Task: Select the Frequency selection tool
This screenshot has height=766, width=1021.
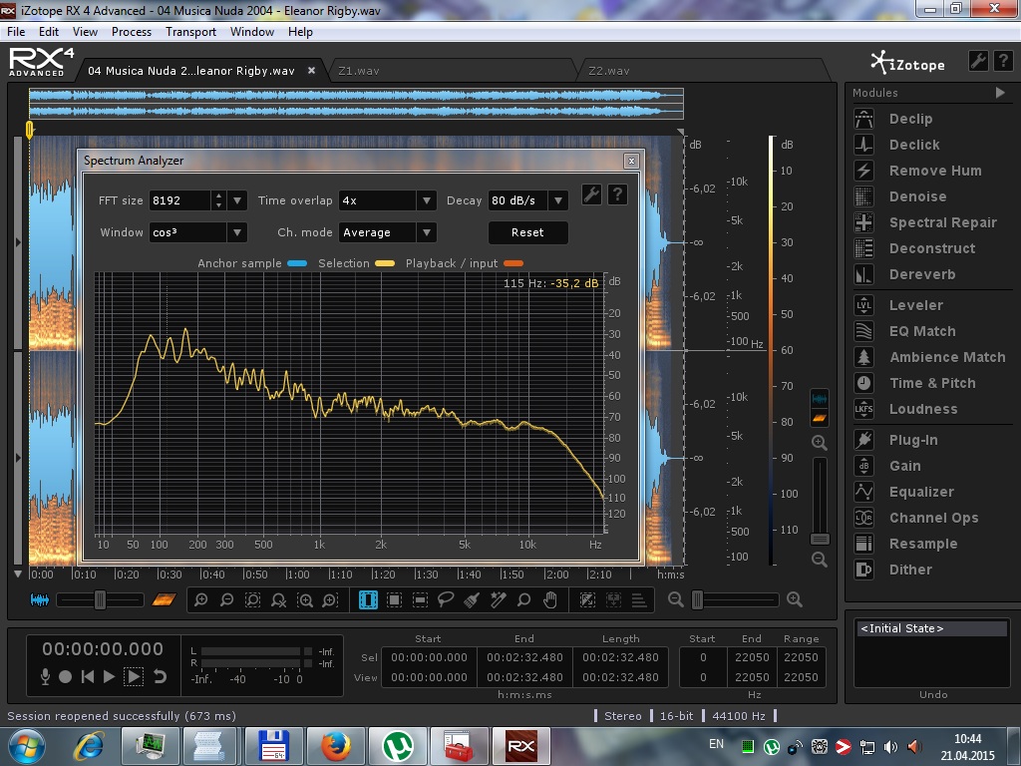Action: point(420,599)
